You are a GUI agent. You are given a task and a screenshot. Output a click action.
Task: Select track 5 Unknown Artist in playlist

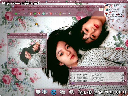tap(97, 74)
